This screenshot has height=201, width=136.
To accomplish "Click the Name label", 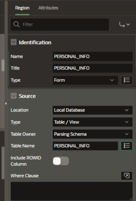I will click(17, 57).
